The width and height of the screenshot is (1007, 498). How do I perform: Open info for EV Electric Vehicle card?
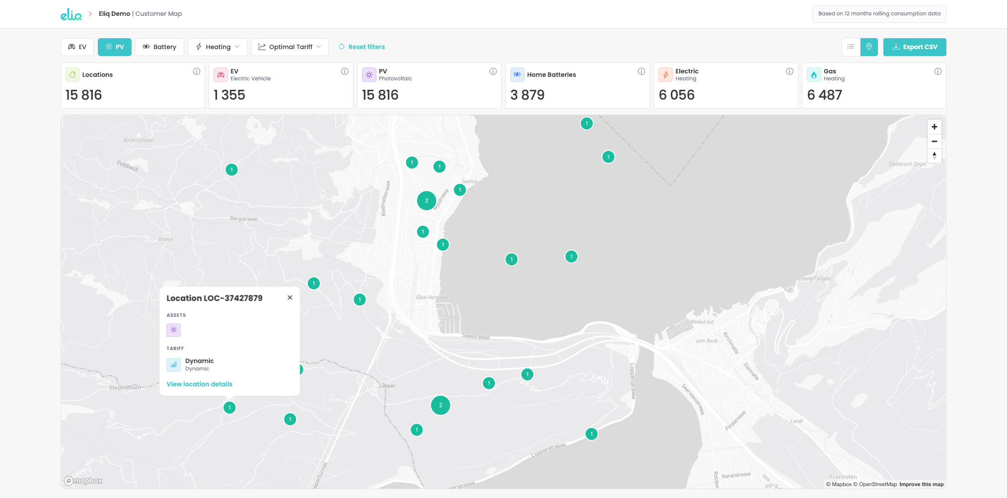345,71
